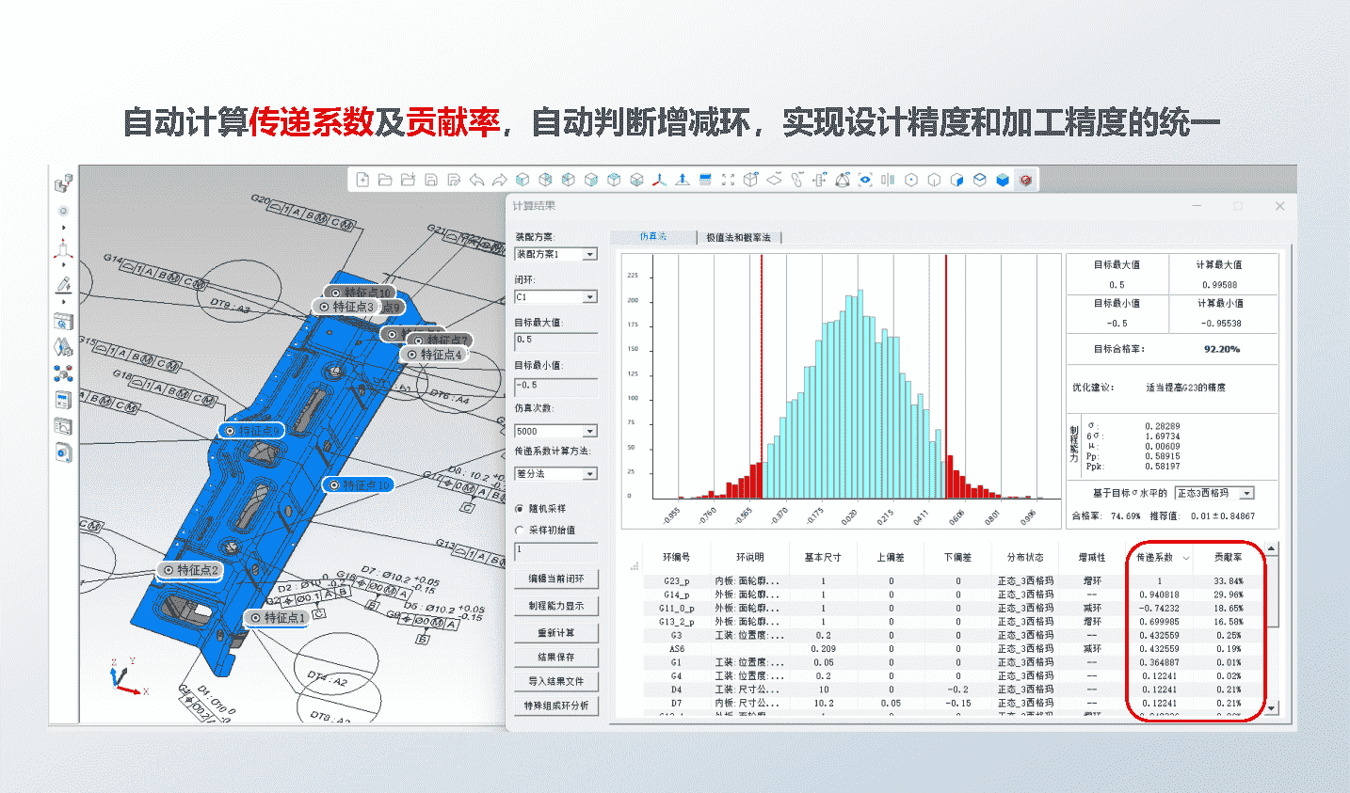The image size is (1350, 793).
Task: Expand the arrow below coordinate system sidebar icon
Action: (x=63, y=267)
